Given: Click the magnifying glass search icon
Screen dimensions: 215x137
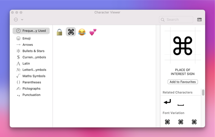Looking at the screenshot, I should pos(163,20).
